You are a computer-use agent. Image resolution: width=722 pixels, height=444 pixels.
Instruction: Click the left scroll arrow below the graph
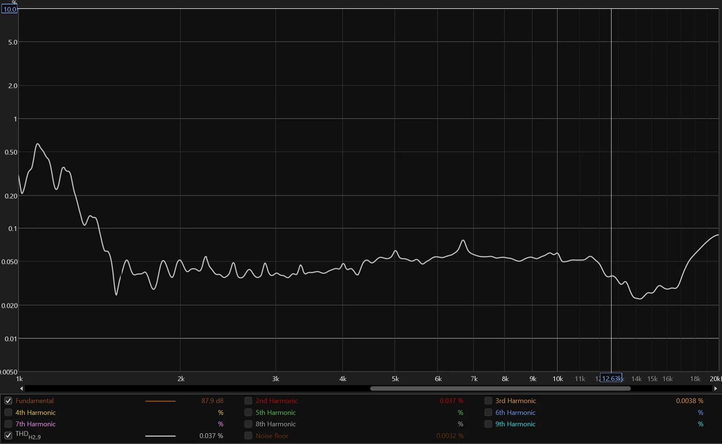pyautogui.click(x=21, y=389)
